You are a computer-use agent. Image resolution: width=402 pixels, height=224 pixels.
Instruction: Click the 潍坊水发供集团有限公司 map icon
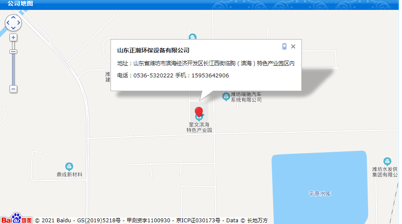click(x=387, y=161)
